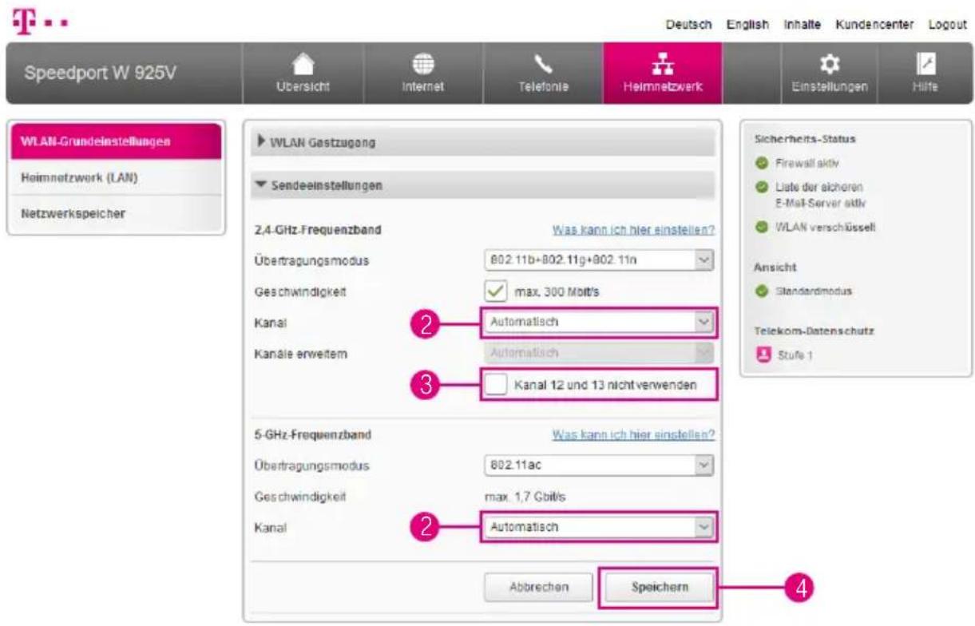Image resolution: width=975 pixels, height=626 pixels.
Task: Click the Logout link
Action: point(948,25)
